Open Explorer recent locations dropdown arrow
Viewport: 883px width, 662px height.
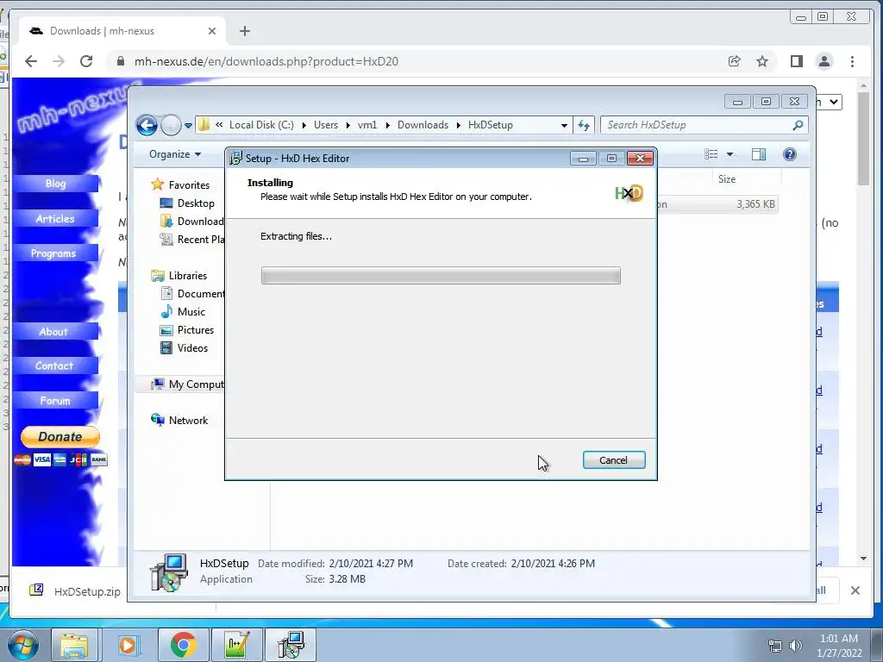188,126
